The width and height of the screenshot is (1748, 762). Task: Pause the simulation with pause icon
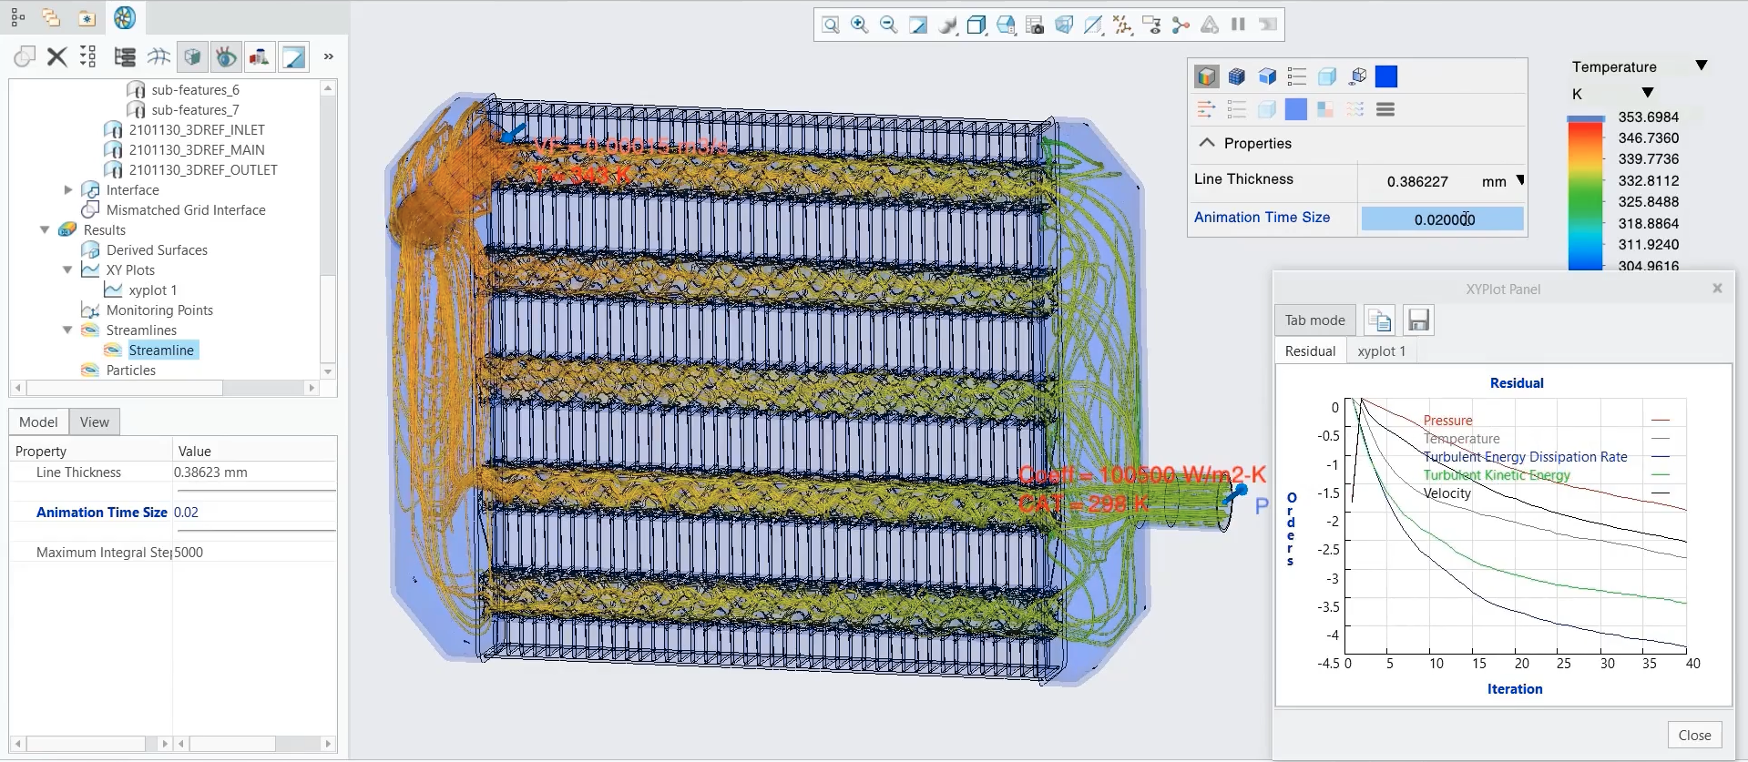[x=1238, y=25]
